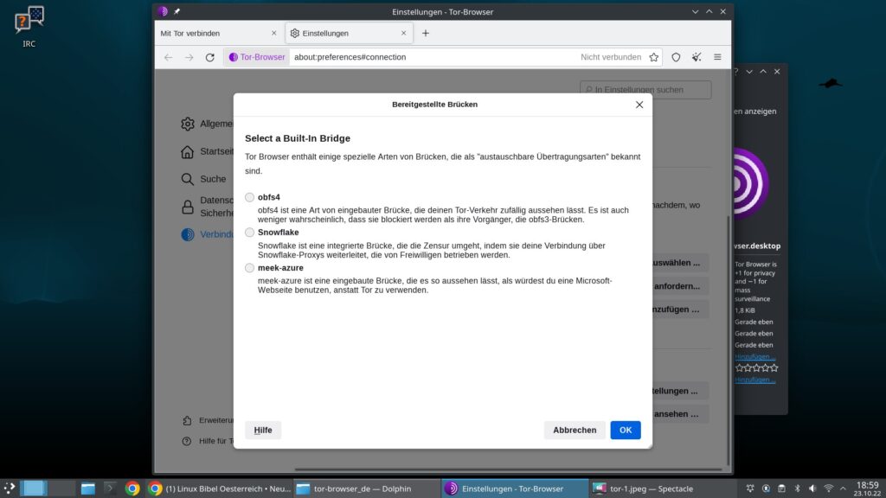Switch to tor-browser_de Dolphin window
Screen dimensions: 886x498
coord(367,488)
